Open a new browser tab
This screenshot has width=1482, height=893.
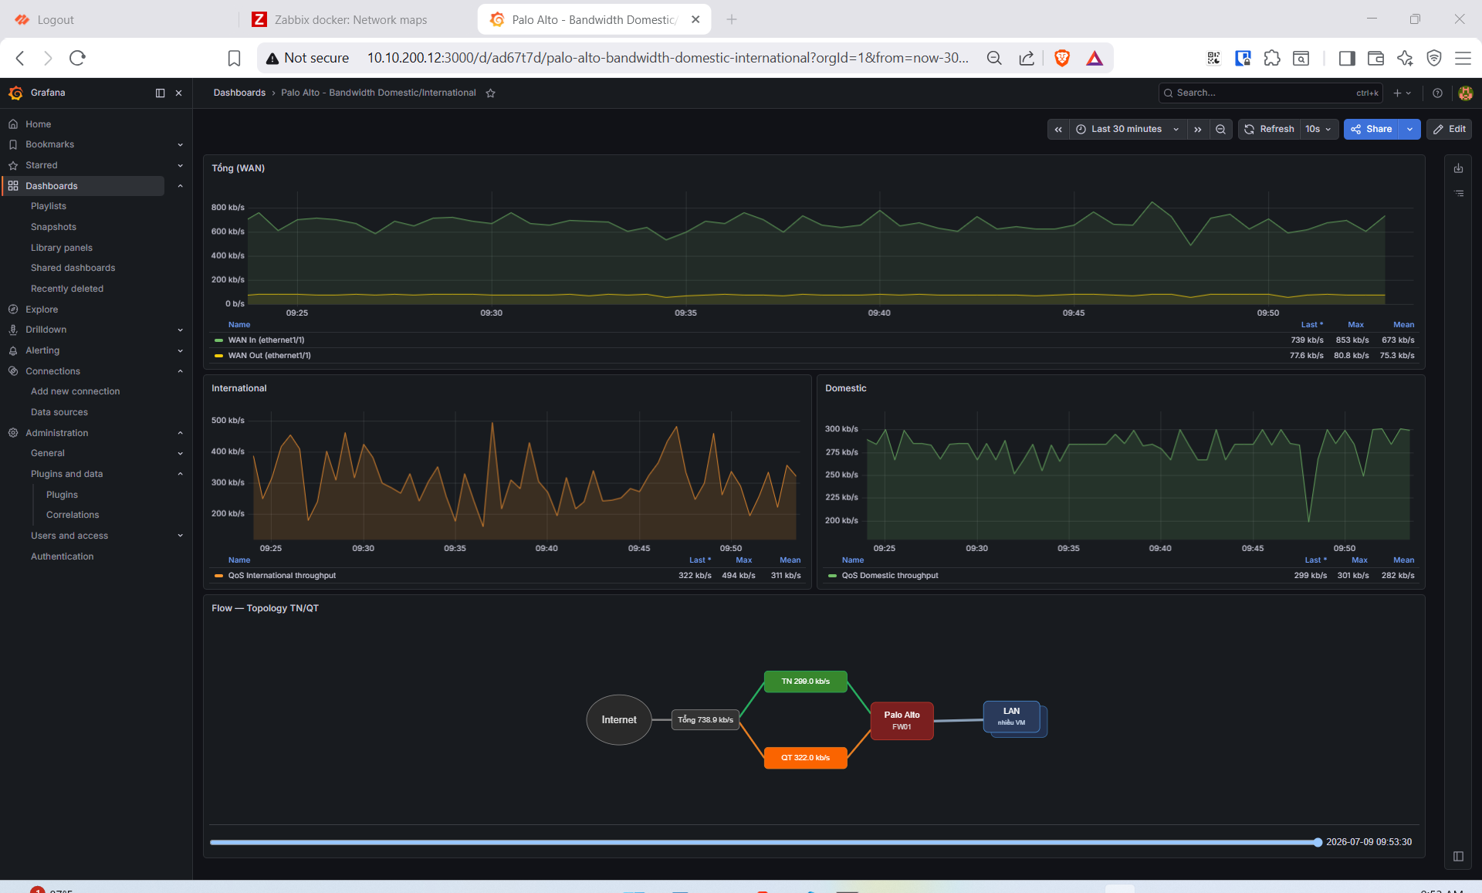pyautogui.click(x=732, y=20)
